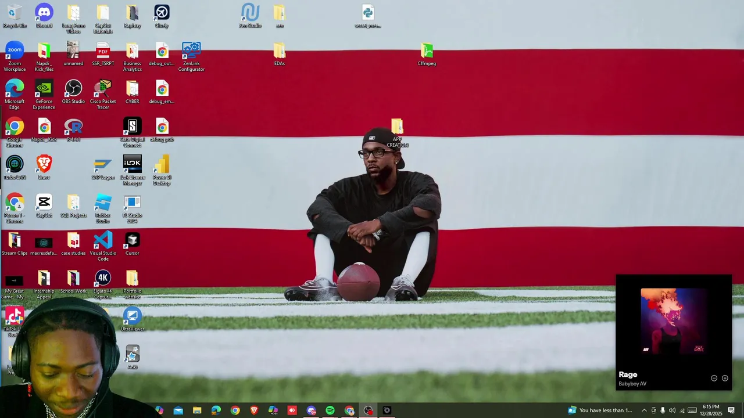Launch Discord from the desktop
The image size is (744, 418).
point(44,16)
